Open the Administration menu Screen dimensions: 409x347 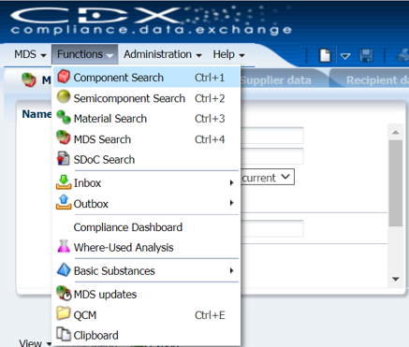click(163, 54)
